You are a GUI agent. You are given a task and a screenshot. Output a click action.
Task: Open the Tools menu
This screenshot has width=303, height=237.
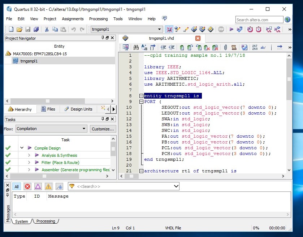[118, 19]
